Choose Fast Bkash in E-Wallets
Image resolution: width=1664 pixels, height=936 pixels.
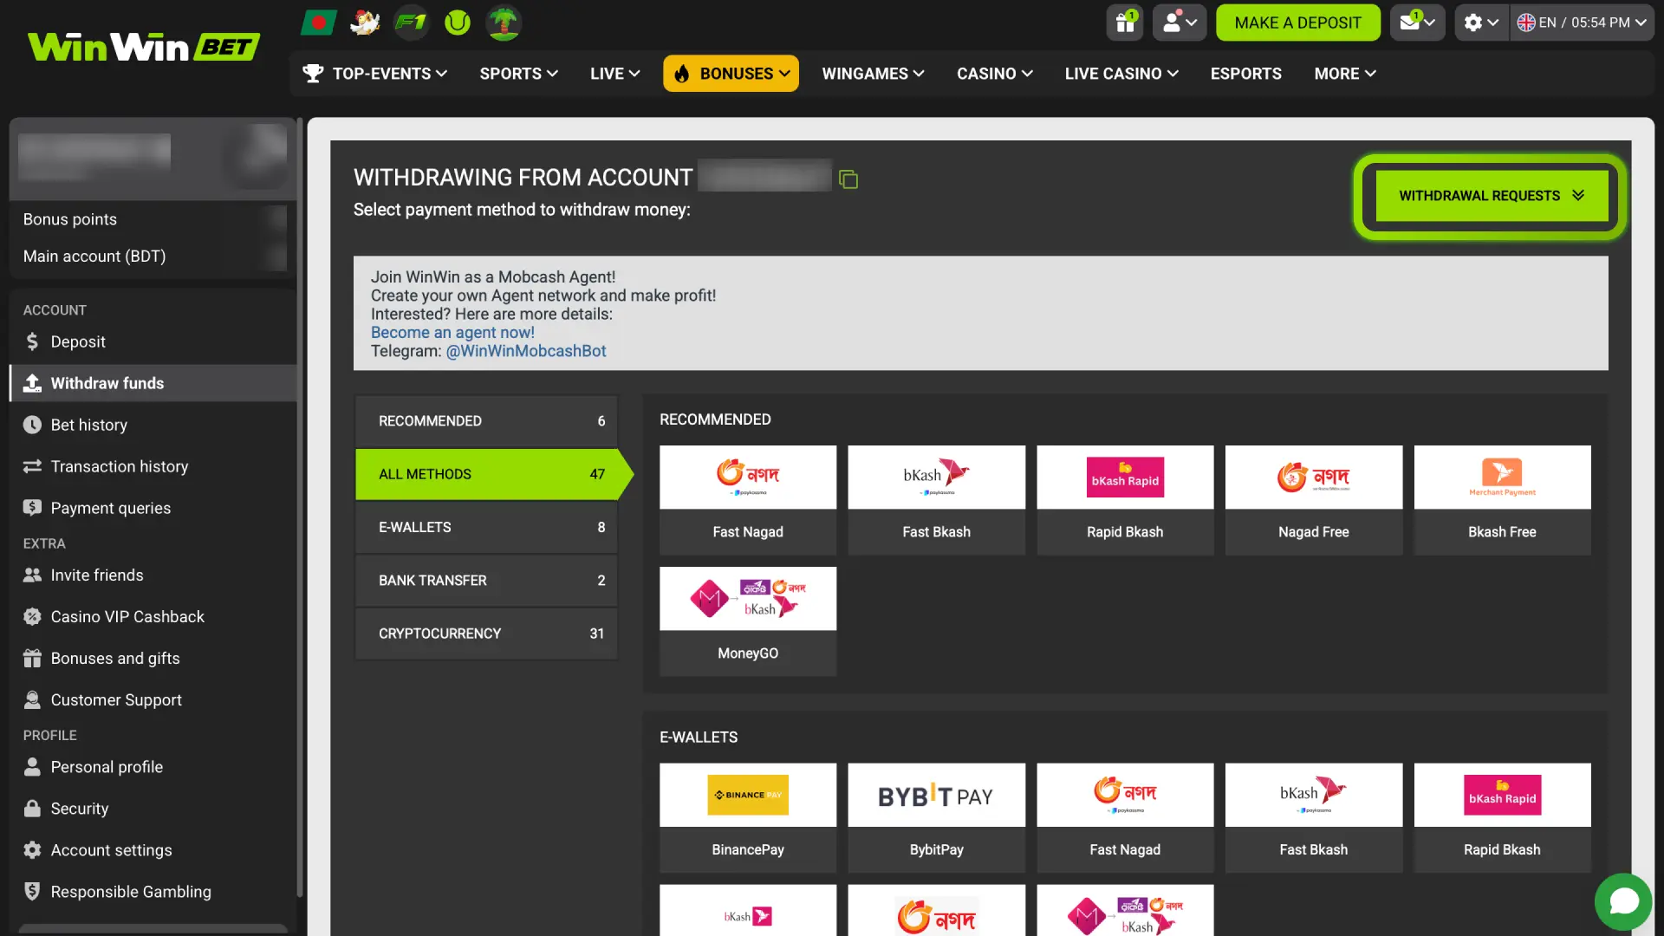tap(1313, 818)
